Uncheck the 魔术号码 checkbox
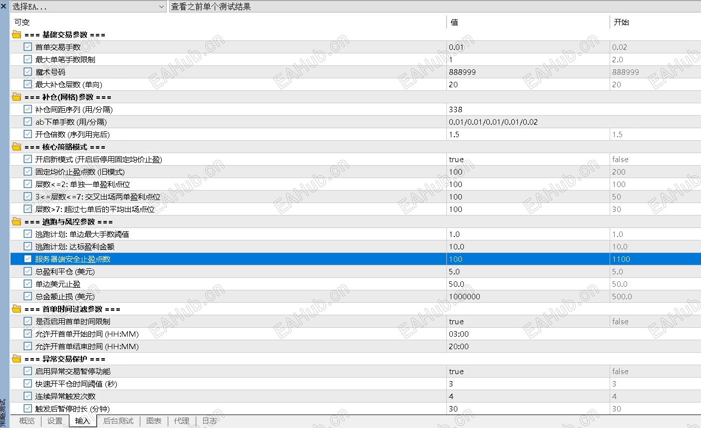The width and height of the screenshot is (701, 428). 28,72
